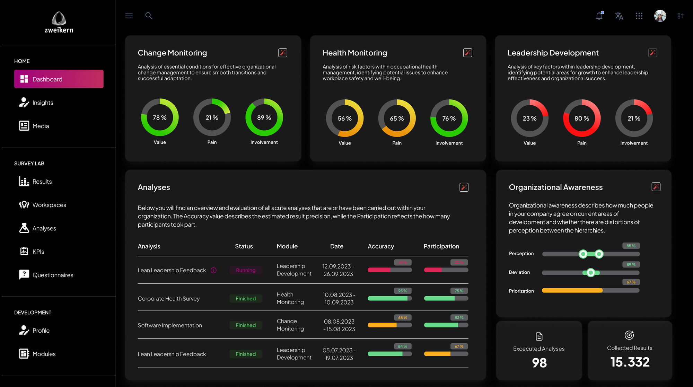The width and height of the screenshot is (693, 387).
Task: Click the Analyses flask icon
Action: [24, 228]
